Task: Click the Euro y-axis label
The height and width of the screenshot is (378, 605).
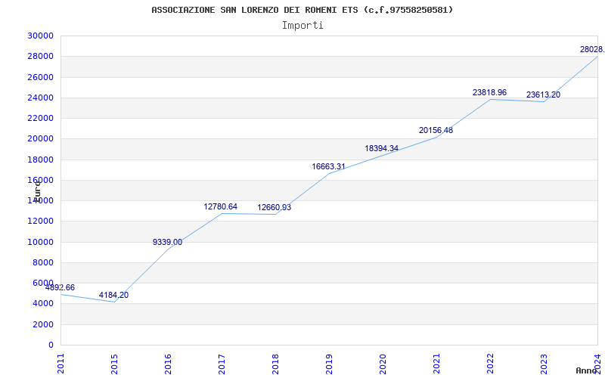Action: pyautogui.click(x=36, y=191)
